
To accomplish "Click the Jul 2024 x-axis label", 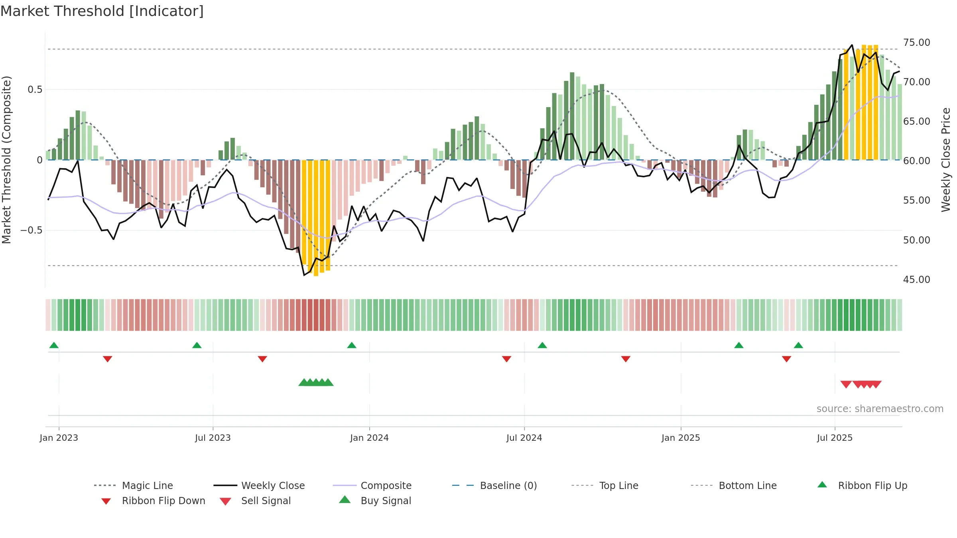I will 524,438.
